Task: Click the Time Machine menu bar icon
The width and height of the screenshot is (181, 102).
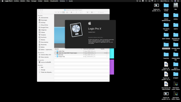Action: click(x=146, y=1)
